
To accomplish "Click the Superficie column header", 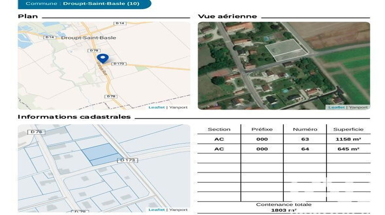I will click(x=348, y=130).
